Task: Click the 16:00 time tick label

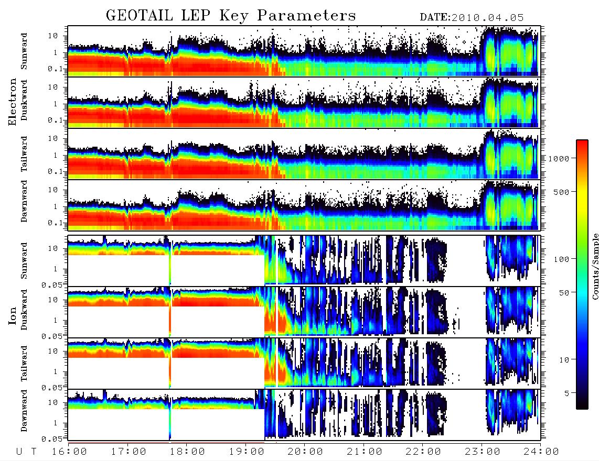Action: click(x=70, y=452)
